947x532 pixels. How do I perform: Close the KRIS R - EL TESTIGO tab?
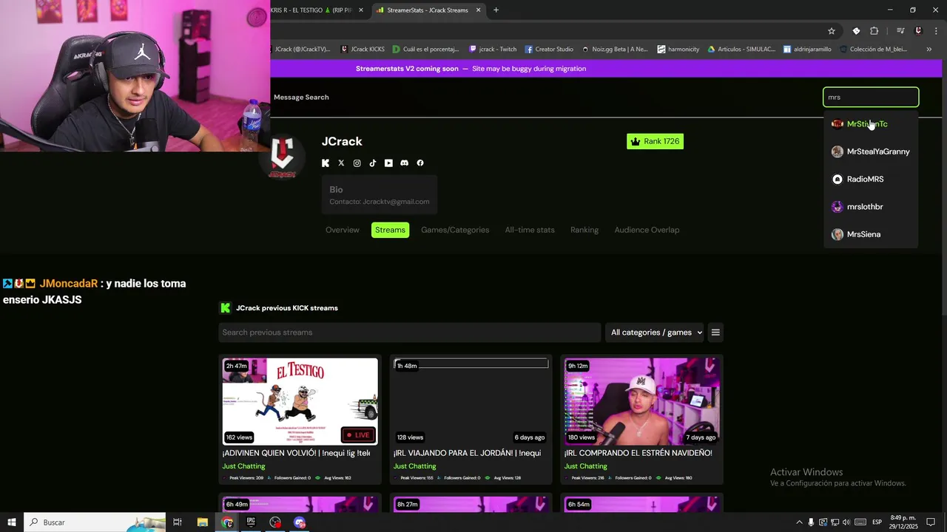361,10
